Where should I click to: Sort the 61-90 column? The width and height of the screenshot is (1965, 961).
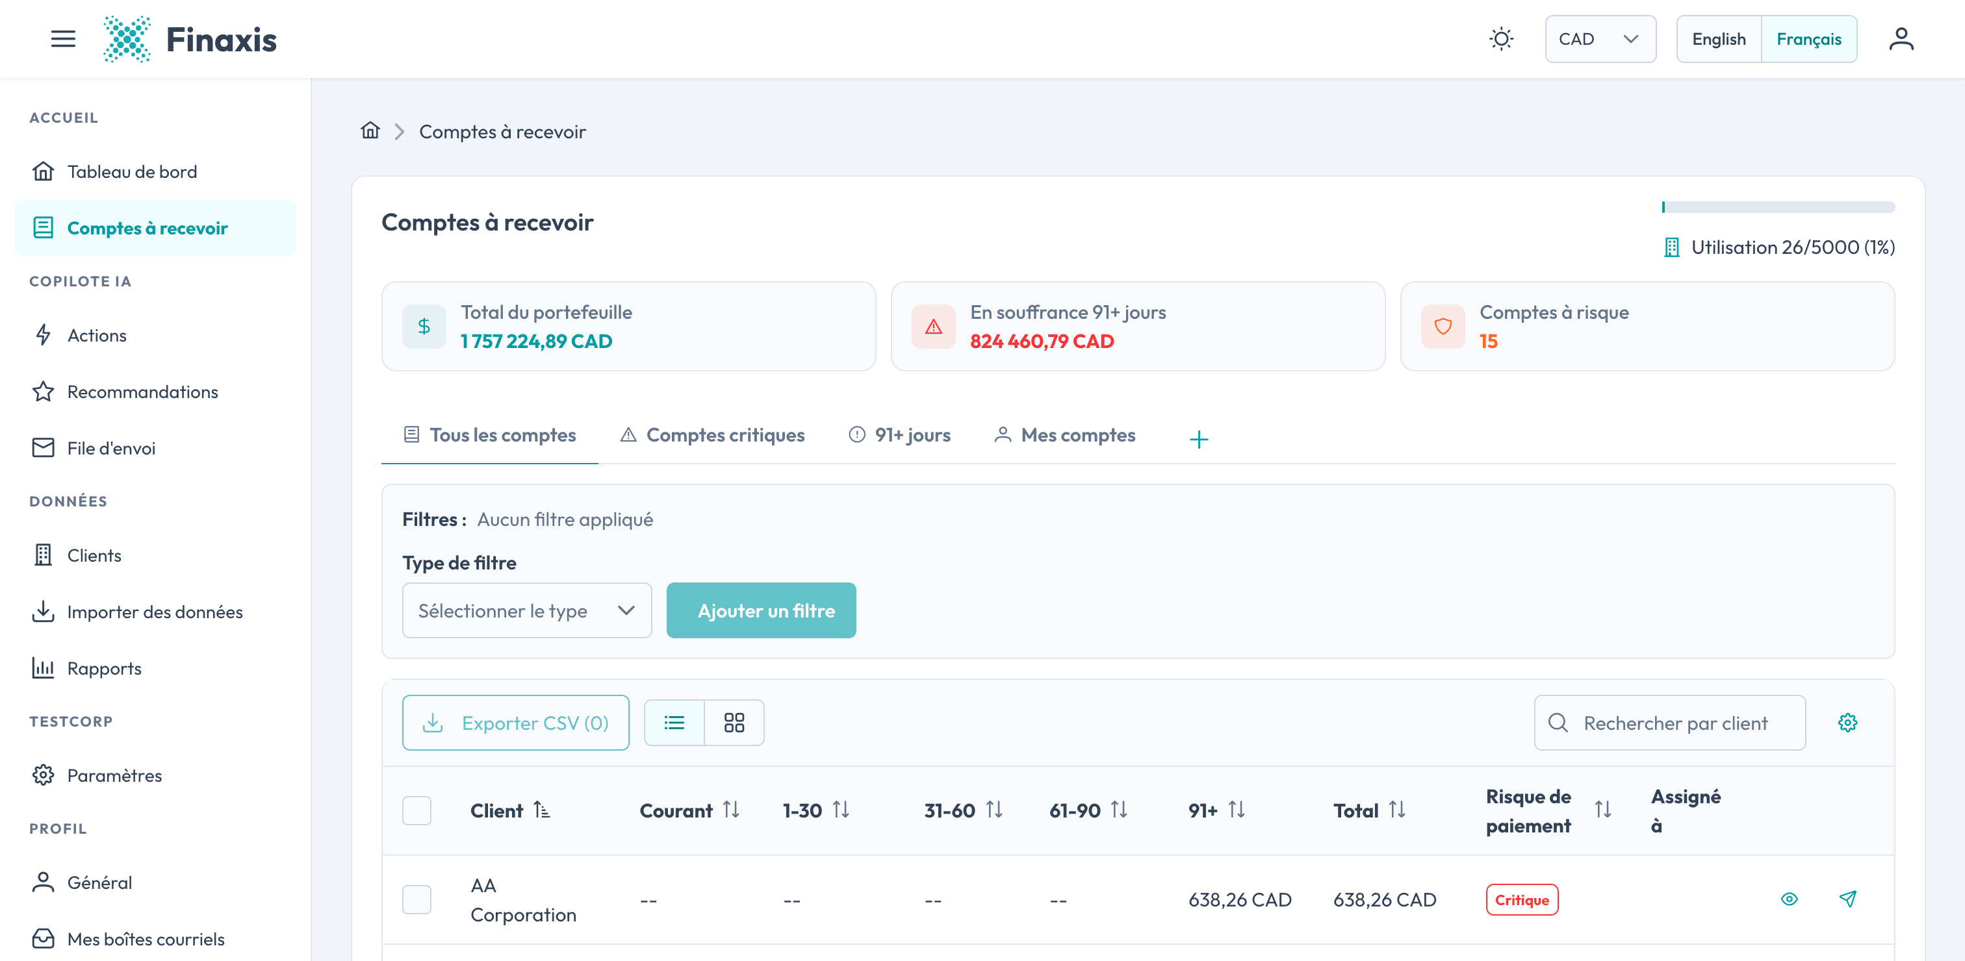click(x=1118, y=809)
